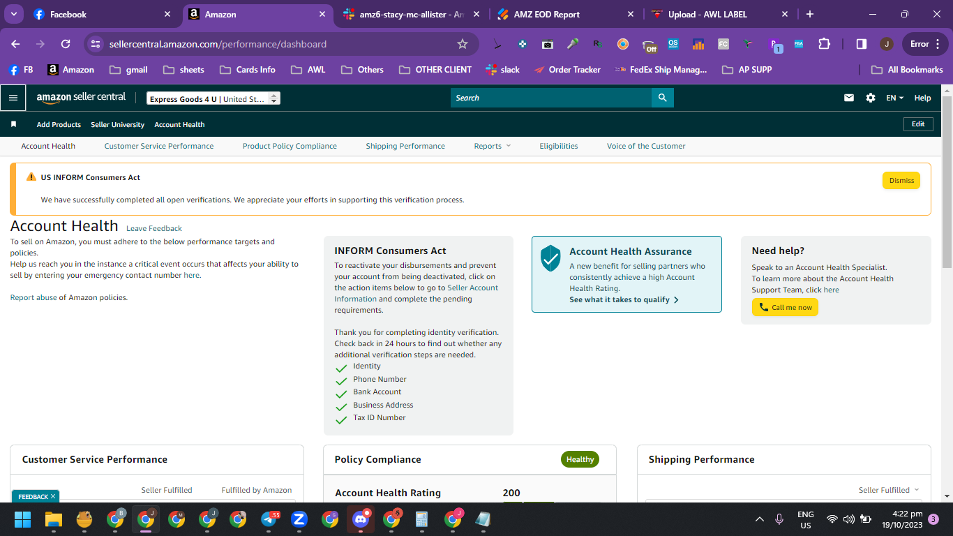Click the Report abuse link
953x536 pixels.
pyautogui.click(x=33, y=297)
